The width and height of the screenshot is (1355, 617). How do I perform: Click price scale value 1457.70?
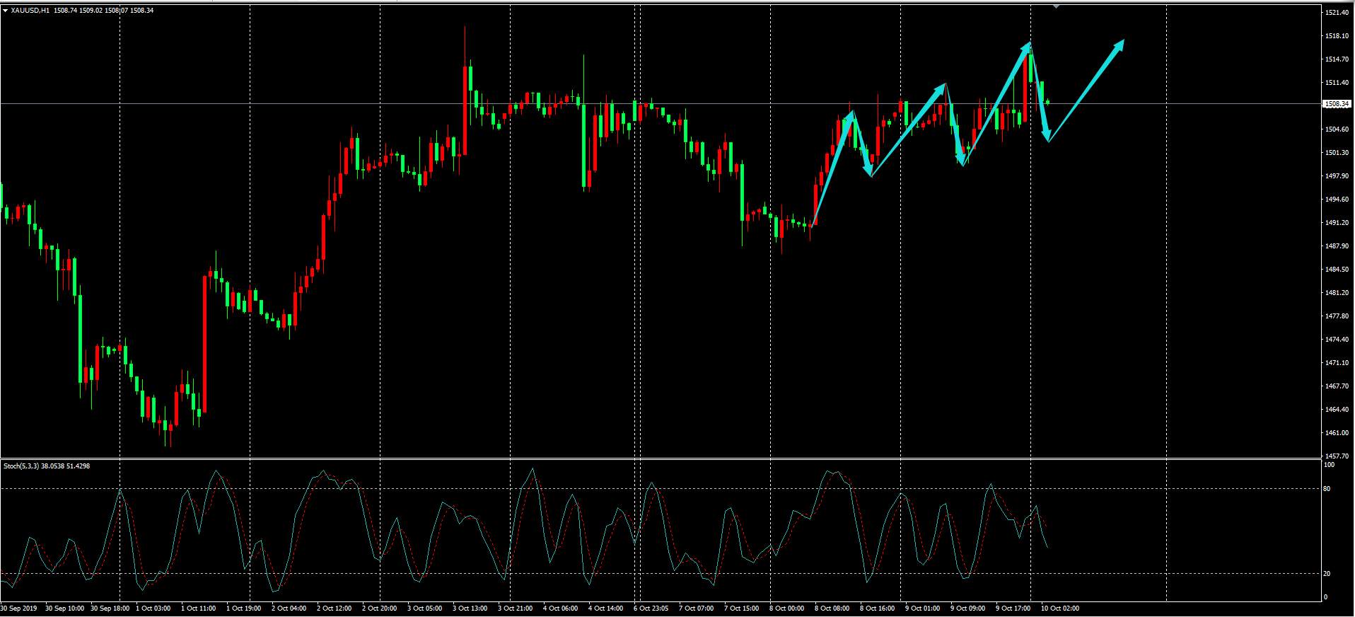tap(1337, 456)
